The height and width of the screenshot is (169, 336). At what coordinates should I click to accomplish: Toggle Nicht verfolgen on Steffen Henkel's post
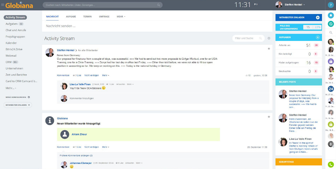(x=91, y=75)
